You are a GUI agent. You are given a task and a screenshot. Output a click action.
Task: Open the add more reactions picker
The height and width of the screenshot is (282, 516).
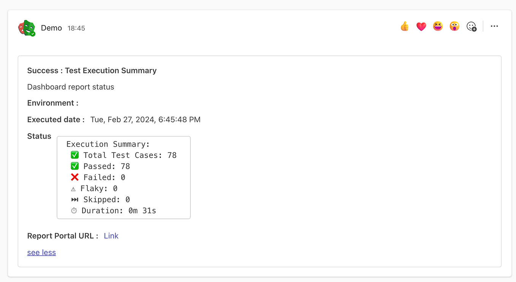pyautogui.click(x=472, y=27)
